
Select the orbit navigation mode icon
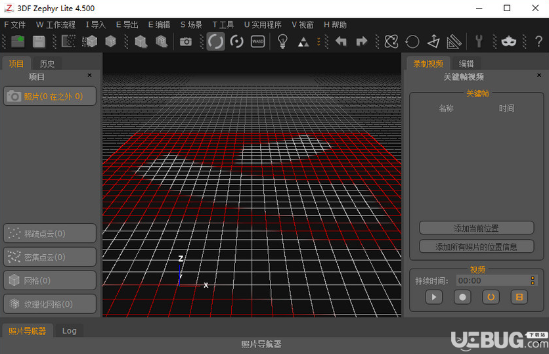215,41
